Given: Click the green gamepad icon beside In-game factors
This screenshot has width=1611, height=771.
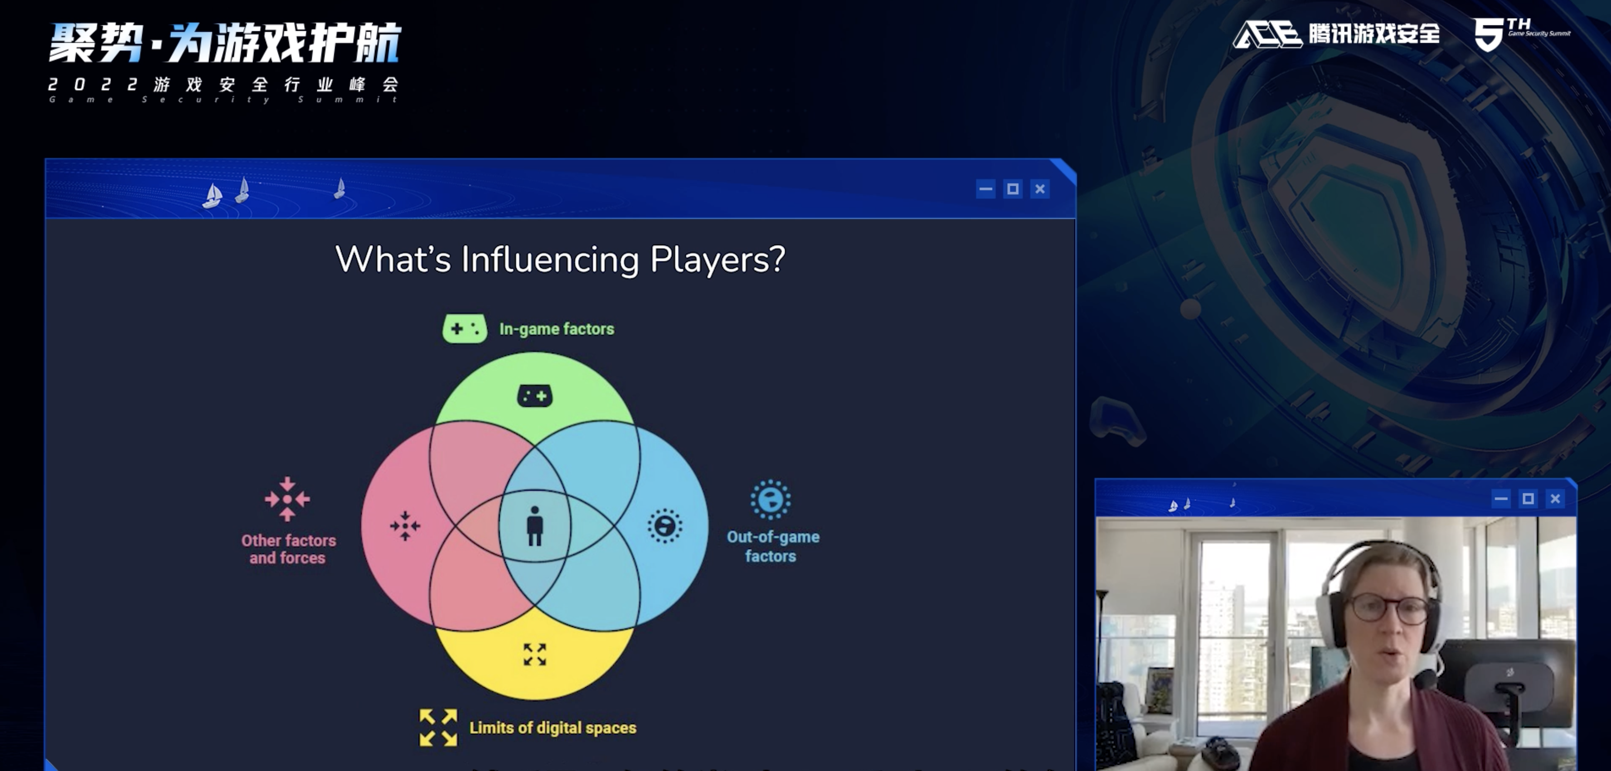Looking at the screenshot, I should [464, 328].
